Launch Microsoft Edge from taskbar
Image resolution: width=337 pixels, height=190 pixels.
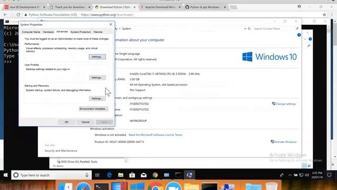(x=109, y=175)
